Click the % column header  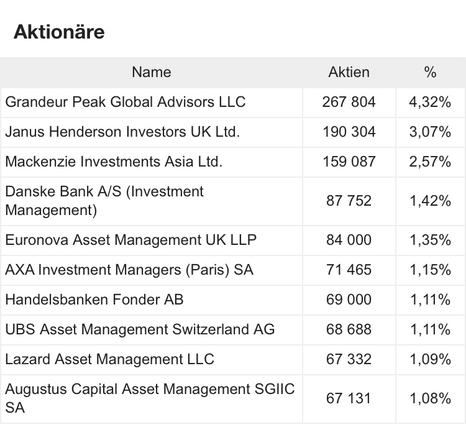click(x=430, y=72)
